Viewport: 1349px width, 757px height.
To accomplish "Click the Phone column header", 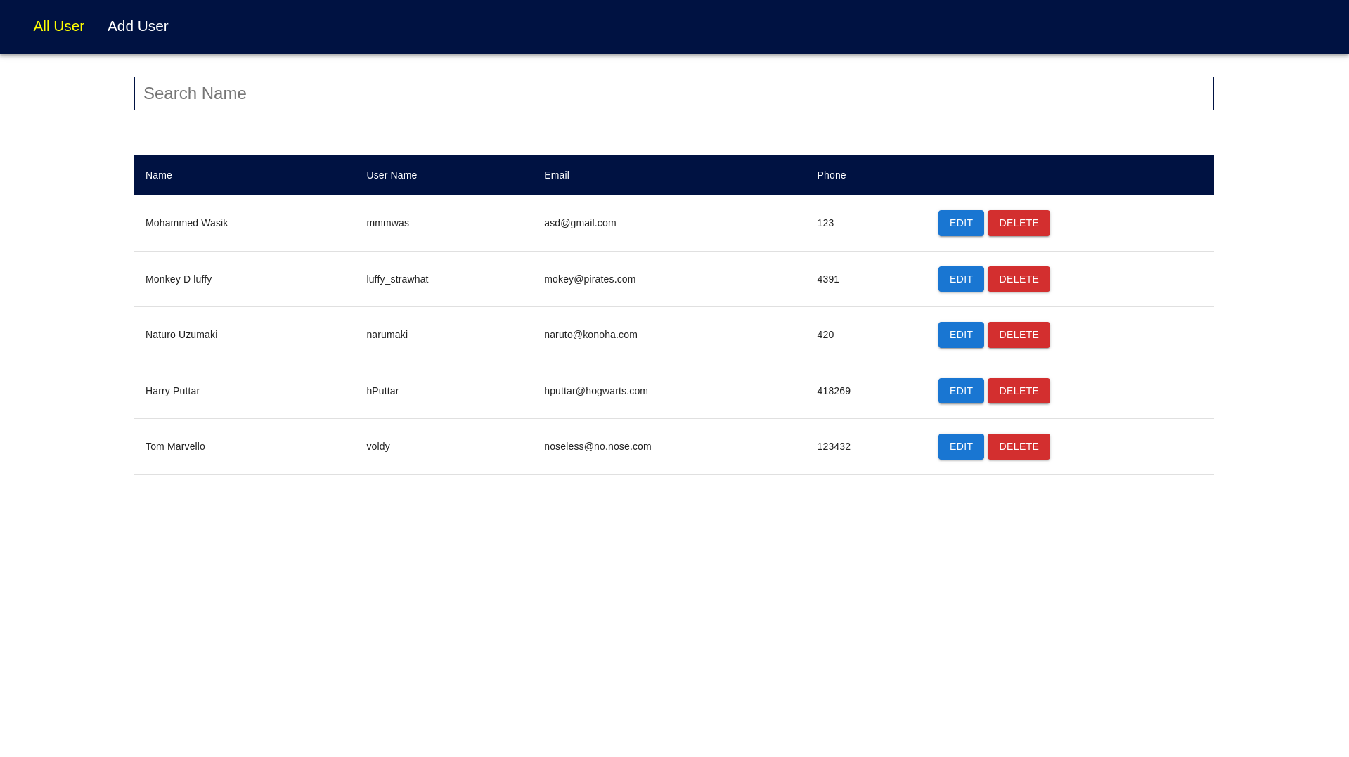I will click(x=831, y=175).
